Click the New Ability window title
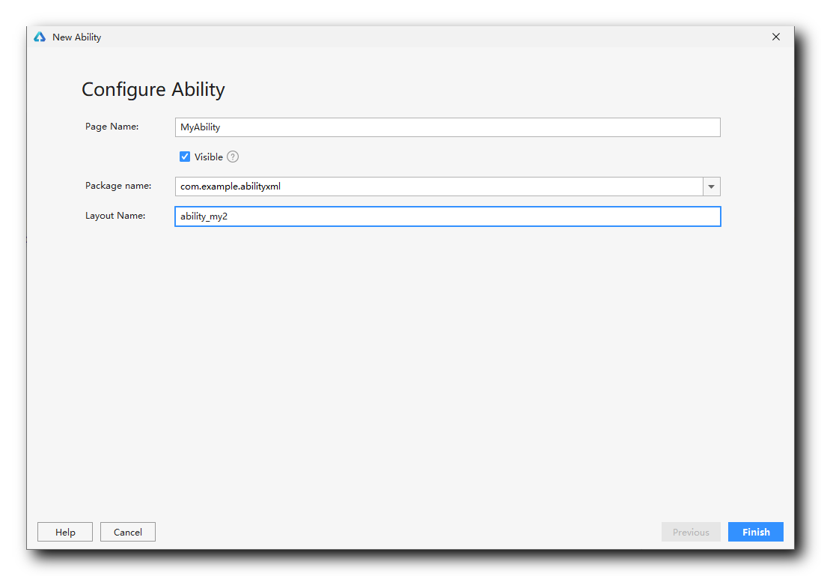Image resolution: width=821 pixels, height=576 pixels. pyautogui.click(x=76, y=37)
